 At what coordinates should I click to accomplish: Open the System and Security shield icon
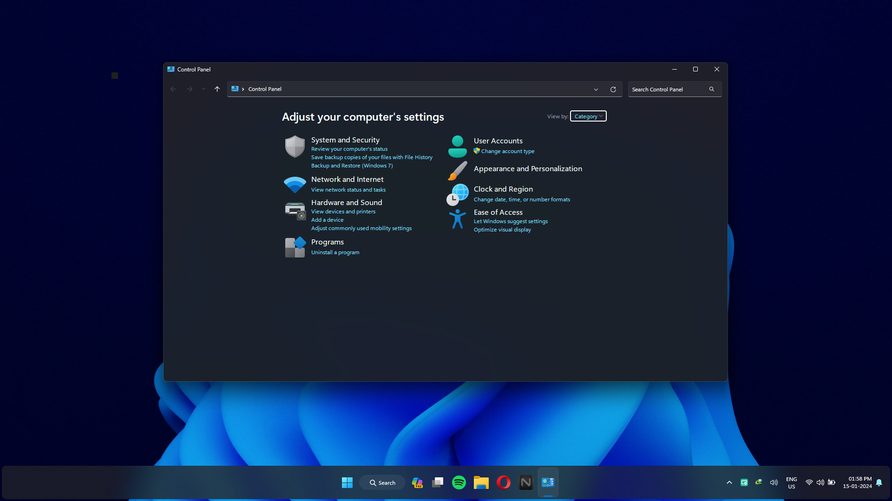pyautogui.click(x=295, y=147)
